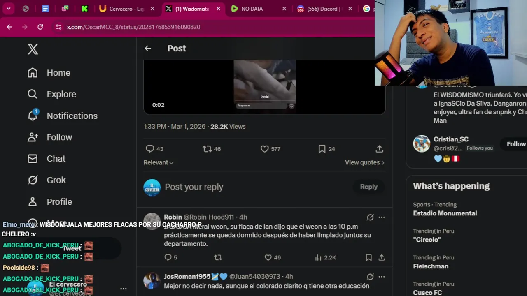Click the X logo icon
527x296 pixels.
[33, 49]
